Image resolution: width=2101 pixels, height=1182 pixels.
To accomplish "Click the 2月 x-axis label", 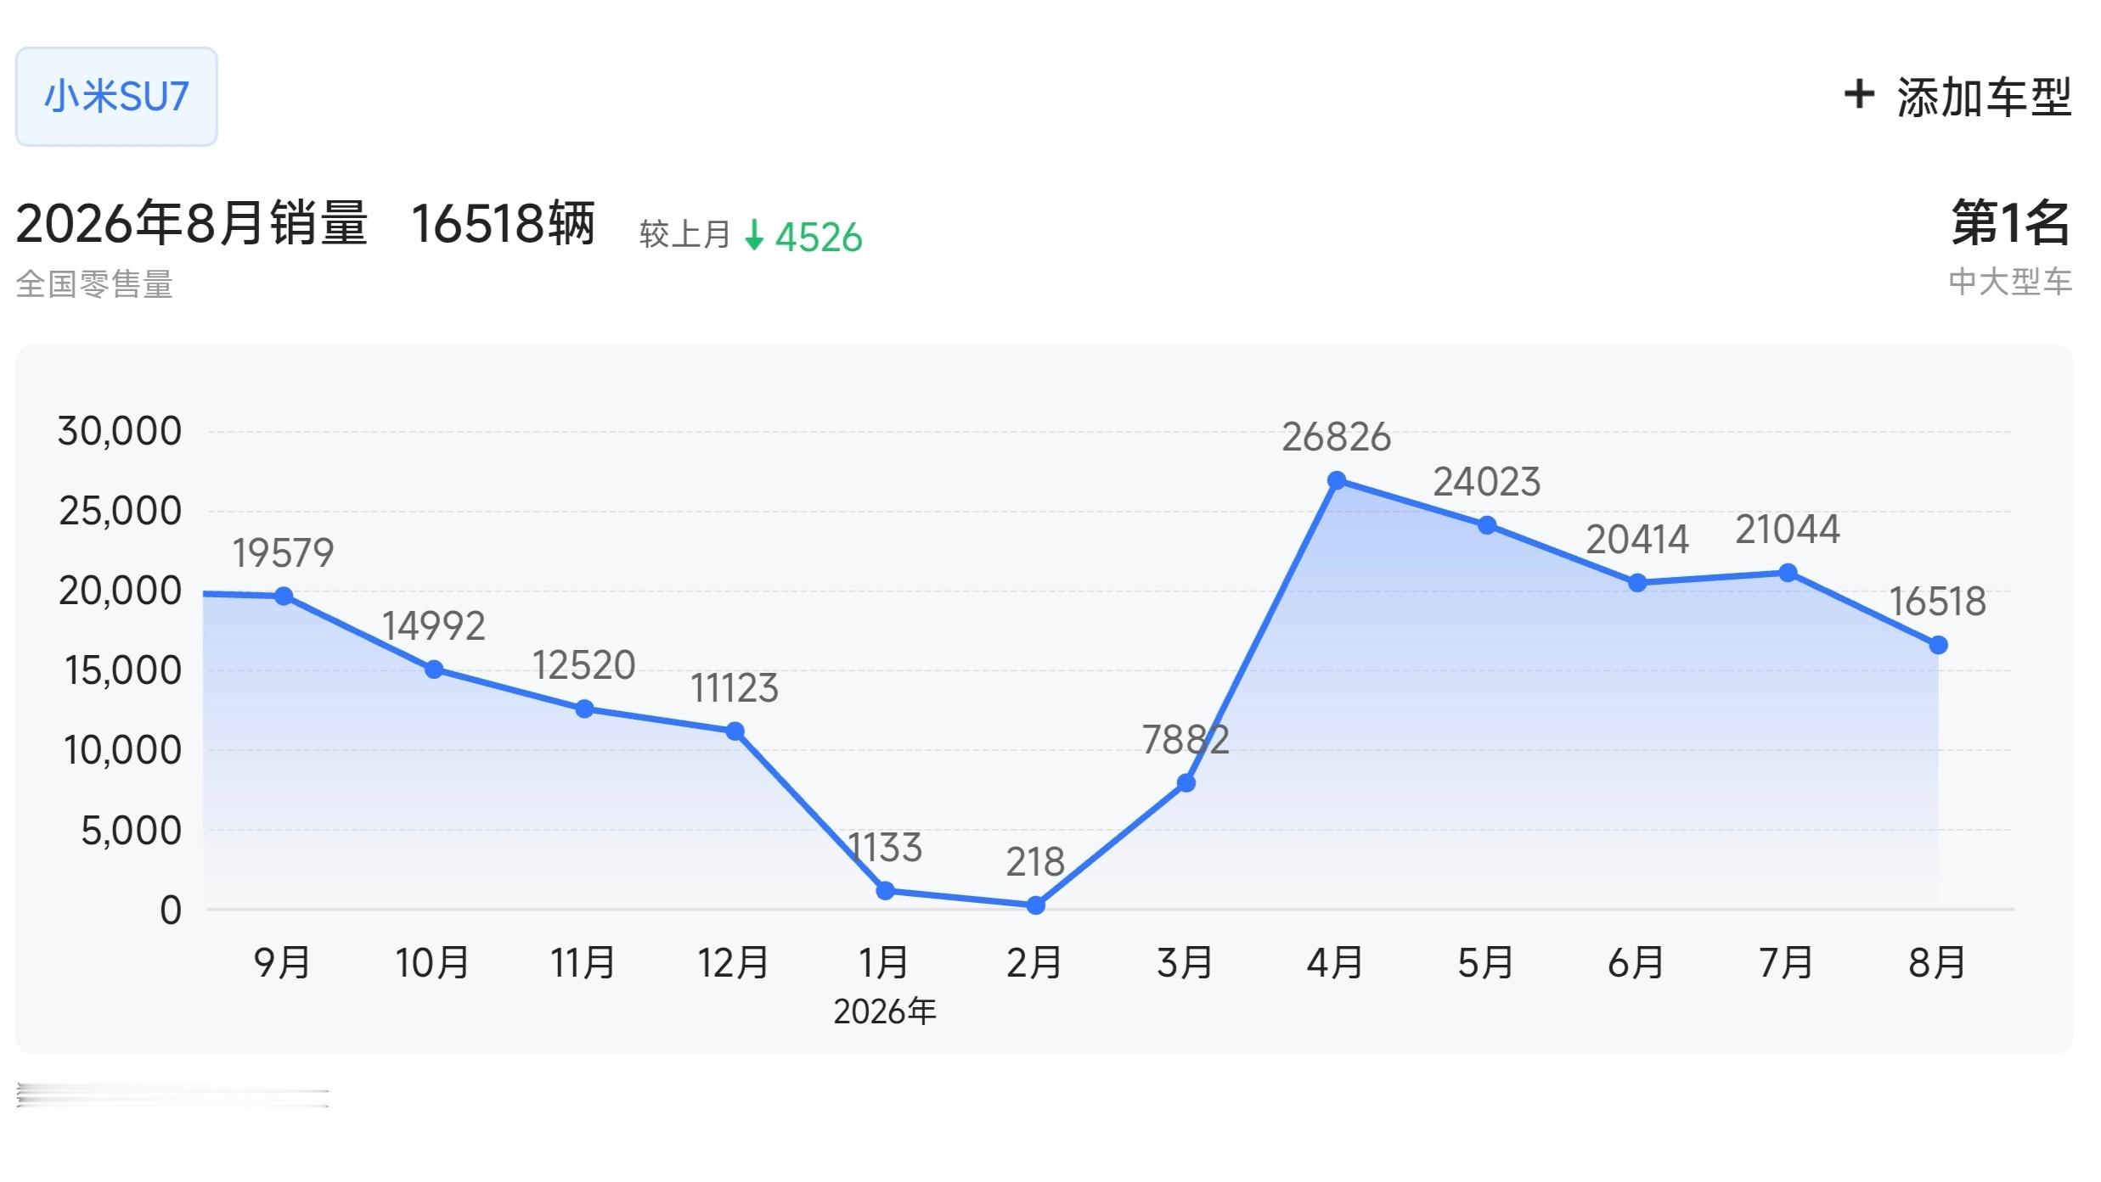I will pyautogui.click(x=1034, y=963).
